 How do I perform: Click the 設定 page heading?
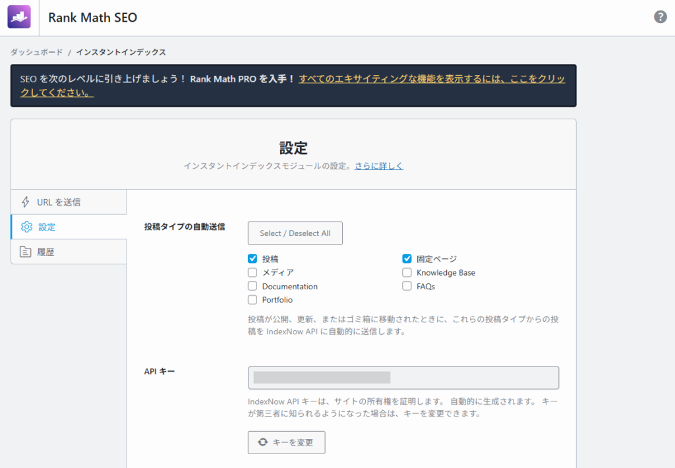(x=293, y=148)
